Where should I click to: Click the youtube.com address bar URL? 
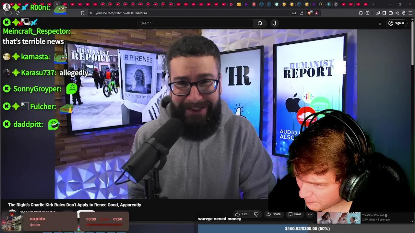click(x=121, y=13)
